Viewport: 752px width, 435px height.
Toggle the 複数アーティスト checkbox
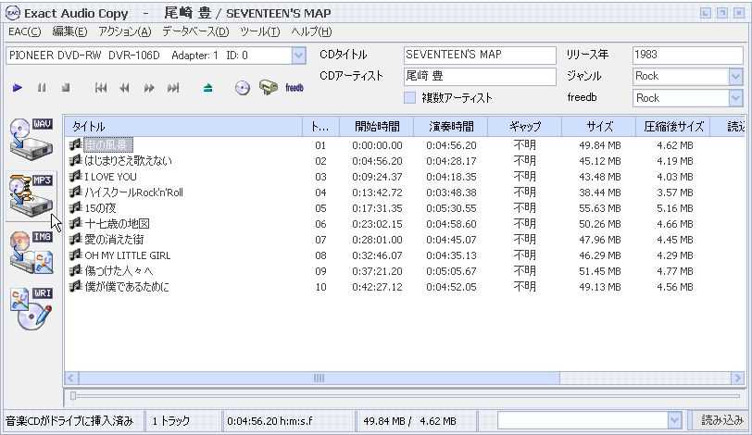click(409, 98)
